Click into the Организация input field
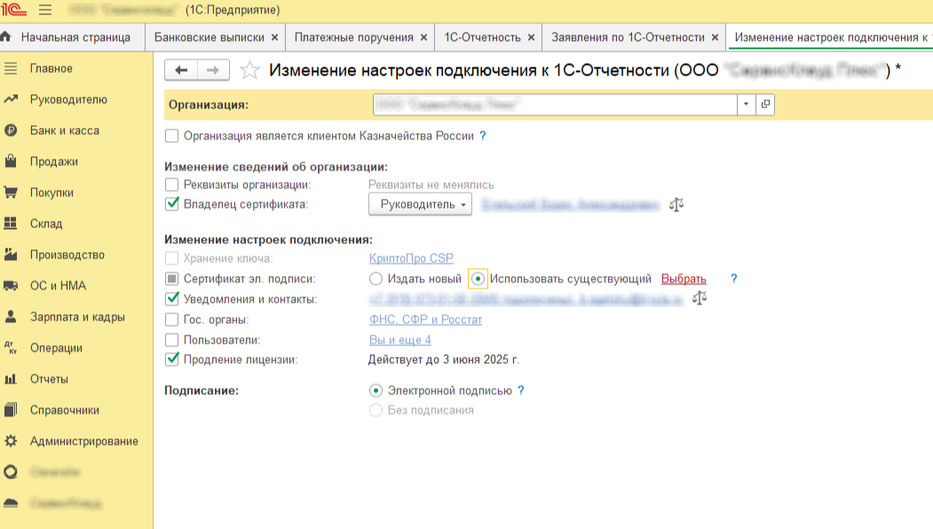Viewport: 933px width, 529px height. tap(555, 104)
